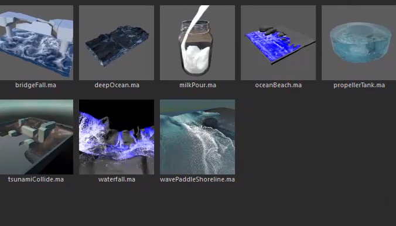Viewport: 396px width, 226px height.
Task: Pick the wavePaddleShoreline.ma thumbnail
Action: point(197,137)
